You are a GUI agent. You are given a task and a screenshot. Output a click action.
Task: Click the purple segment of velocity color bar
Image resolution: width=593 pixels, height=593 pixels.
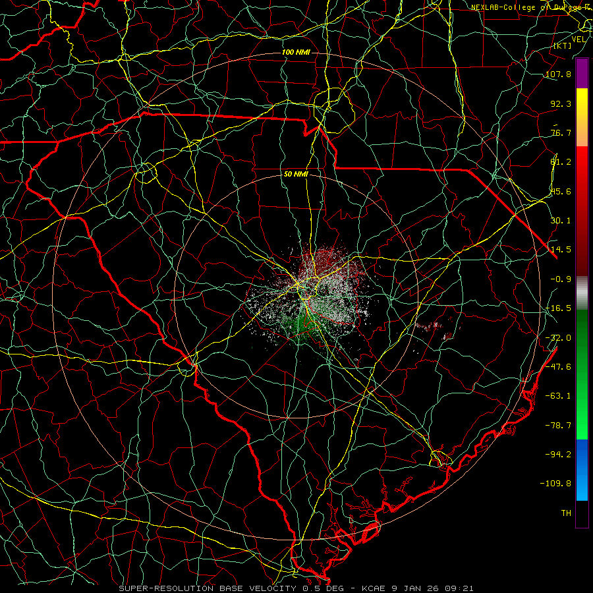582,73
